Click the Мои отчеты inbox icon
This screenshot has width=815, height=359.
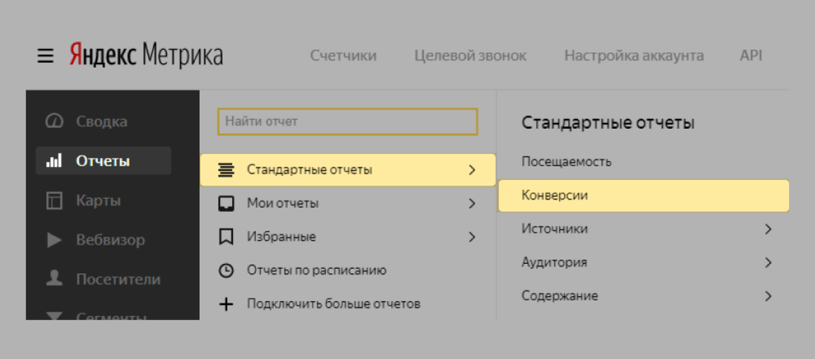(x=226, y=203)
